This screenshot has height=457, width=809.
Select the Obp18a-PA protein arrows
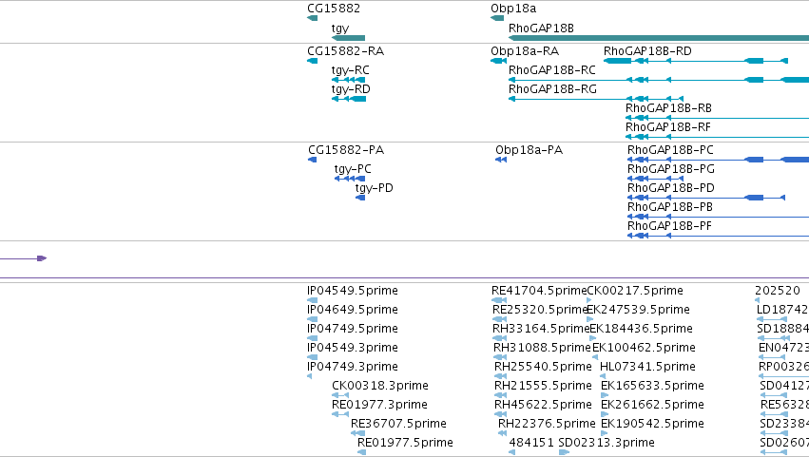[x=501, y=160]
